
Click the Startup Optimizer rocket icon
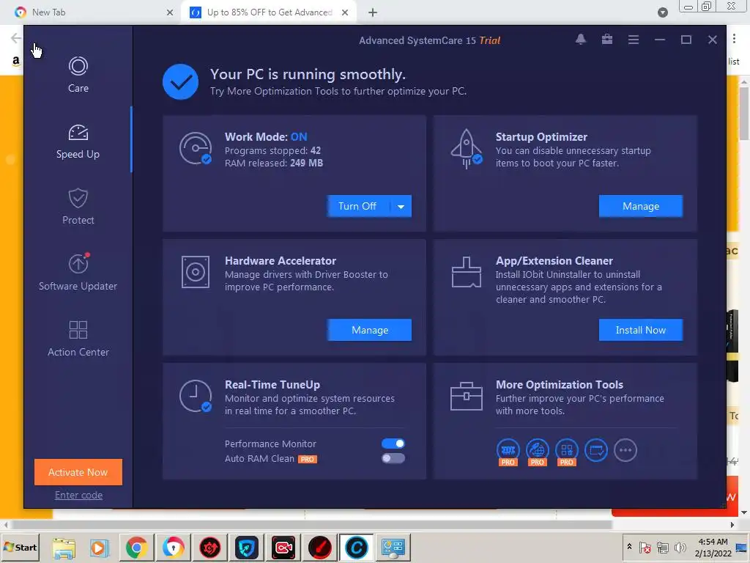[x=467, y=148]
